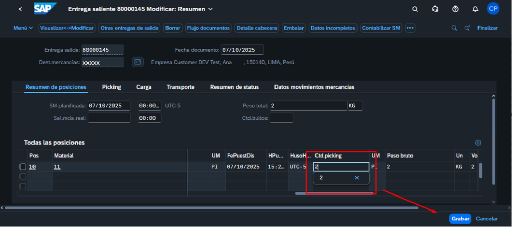The height and width of the screenshot is (227, 512).
Task: Open the headset support icon
Action: point(435,9)
